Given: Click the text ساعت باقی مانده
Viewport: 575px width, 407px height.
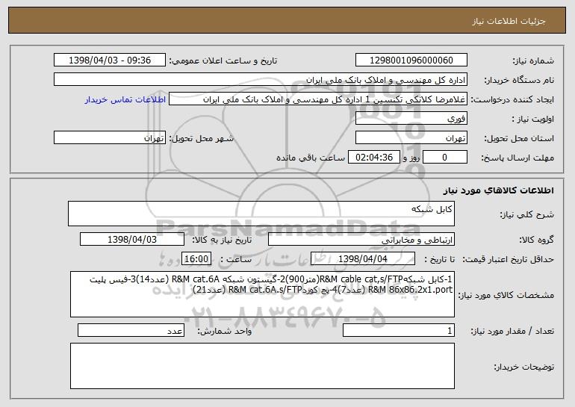Looking at the screenshot, I should click(310, 158).
